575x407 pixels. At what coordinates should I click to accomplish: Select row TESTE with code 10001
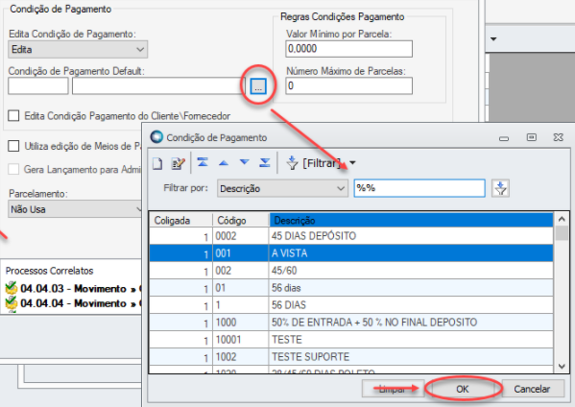pos(351,339)
